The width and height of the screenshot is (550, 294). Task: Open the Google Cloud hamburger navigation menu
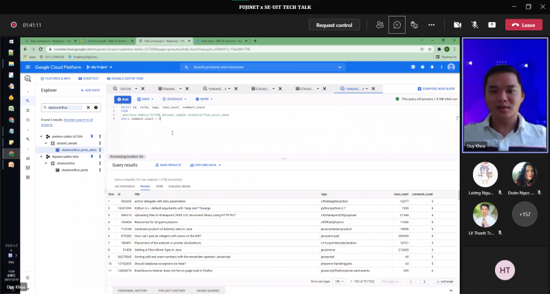(27, 67)
